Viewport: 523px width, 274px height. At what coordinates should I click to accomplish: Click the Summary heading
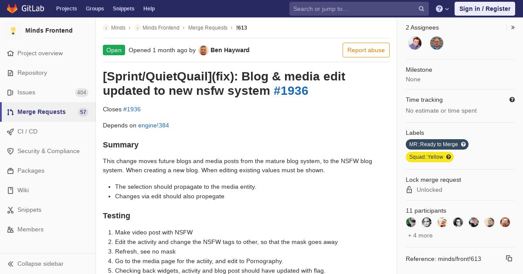(121, 145)
